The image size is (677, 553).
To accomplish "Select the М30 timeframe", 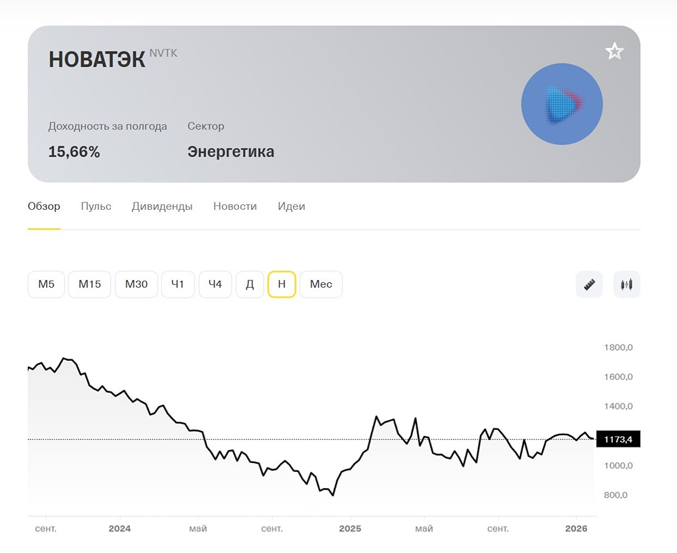I will [x=136, y=284].
